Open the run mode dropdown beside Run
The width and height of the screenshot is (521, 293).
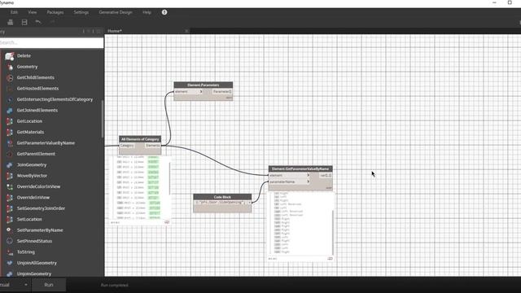(25, 285)
